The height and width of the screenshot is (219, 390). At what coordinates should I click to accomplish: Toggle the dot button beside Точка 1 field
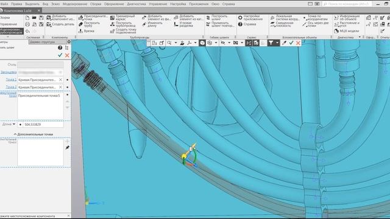pyautogui.click(x=68, y=80)
